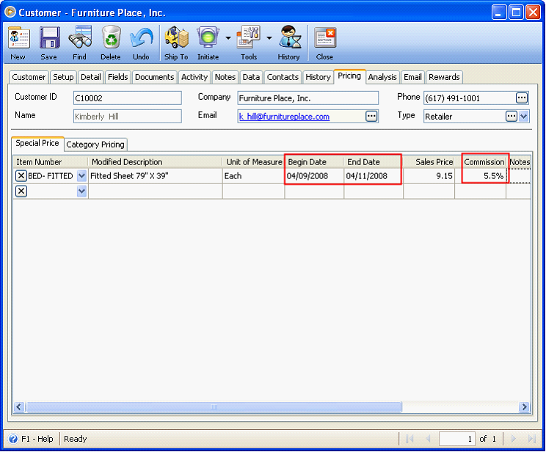This screenshot has width=546, height=452.
Task: Open the empty row item number dropdown
Action: pos(81,191)
